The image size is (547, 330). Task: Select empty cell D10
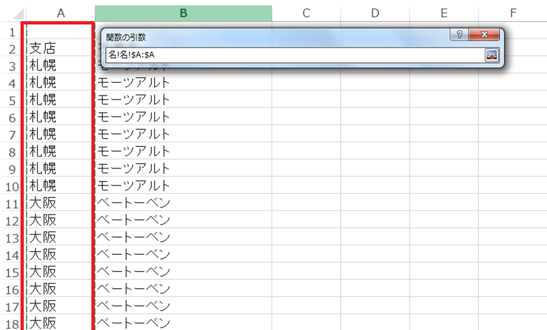click(x=375, y=185)
